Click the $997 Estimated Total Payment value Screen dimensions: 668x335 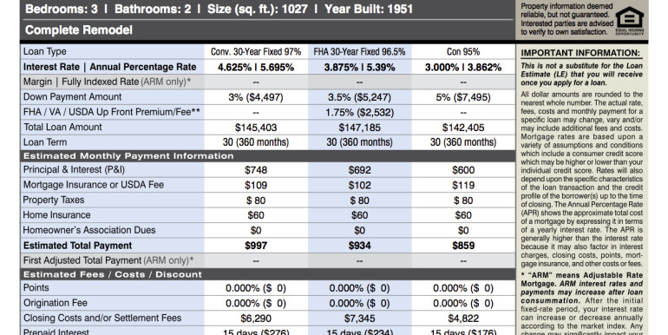pos(256,246)
